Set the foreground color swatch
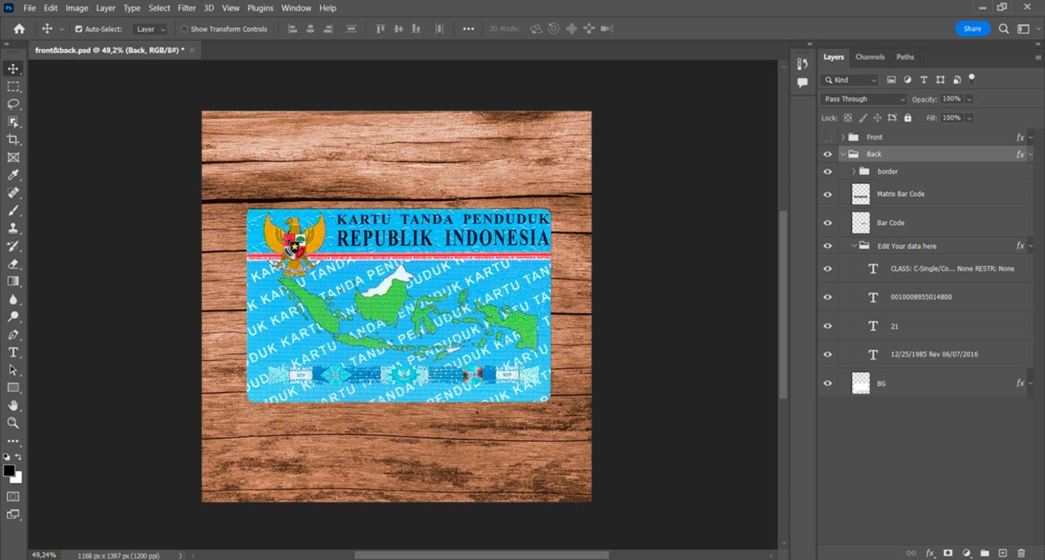The height and width of the screenshot is (560, 1045). click(x=9, y=471)
